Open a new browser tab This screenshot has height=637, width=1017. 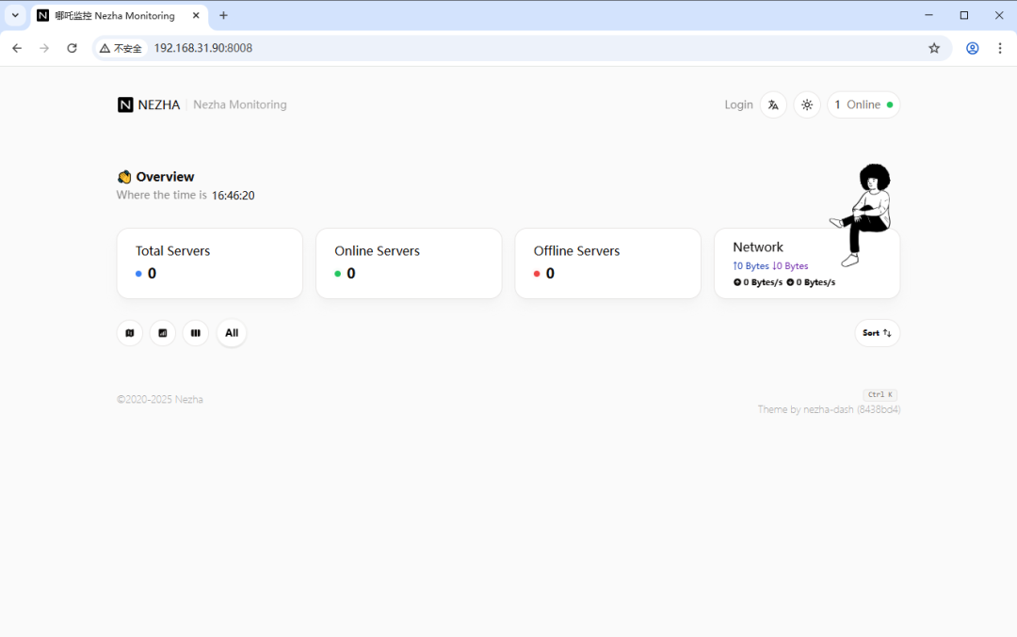click(223, 16)
